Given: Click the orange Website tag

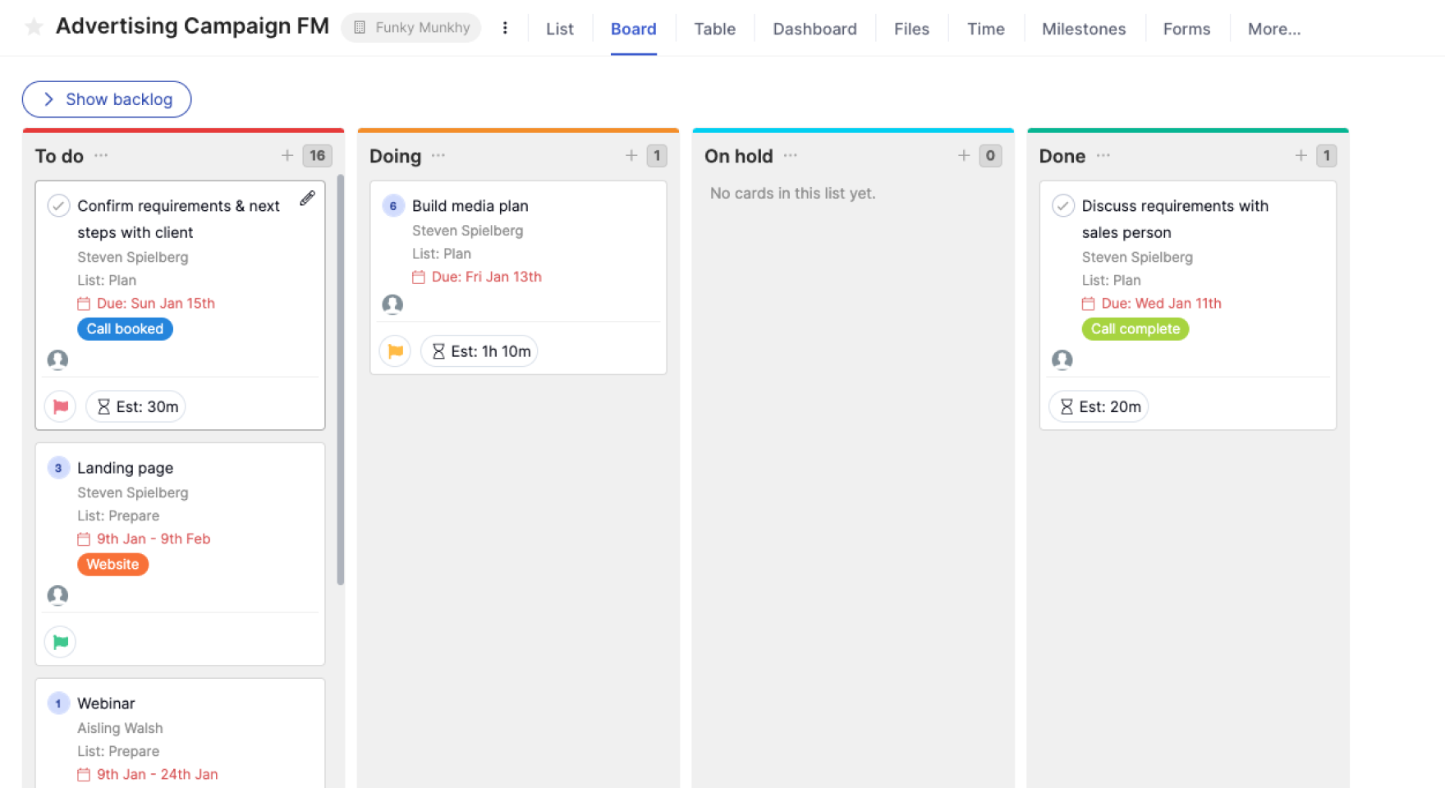Looking at the screenshot, I should click(112, 565).
